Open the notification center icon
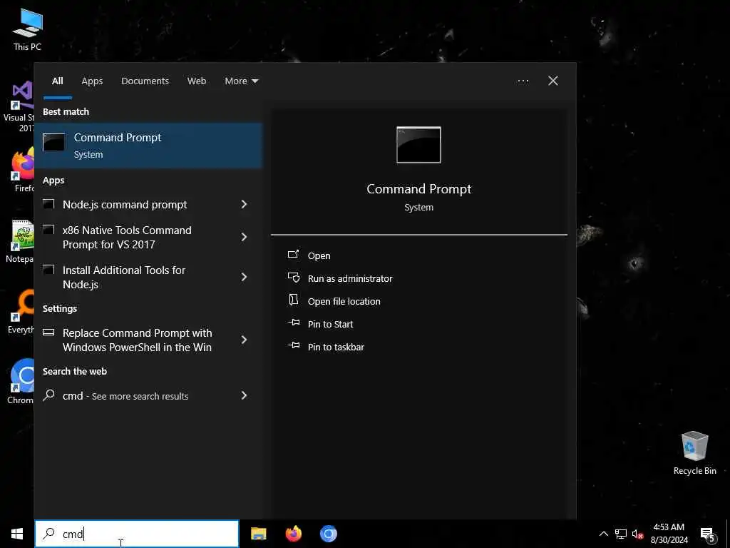This screenshot has width=730, height=548. 708,534
